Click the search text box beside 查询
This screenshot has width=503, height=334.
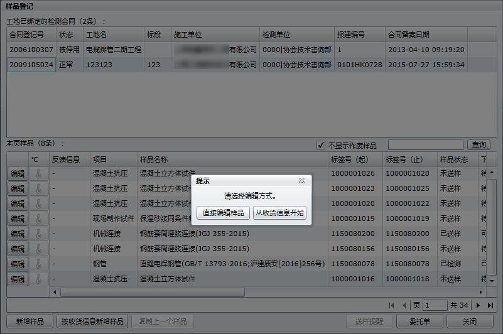(426, 145)
